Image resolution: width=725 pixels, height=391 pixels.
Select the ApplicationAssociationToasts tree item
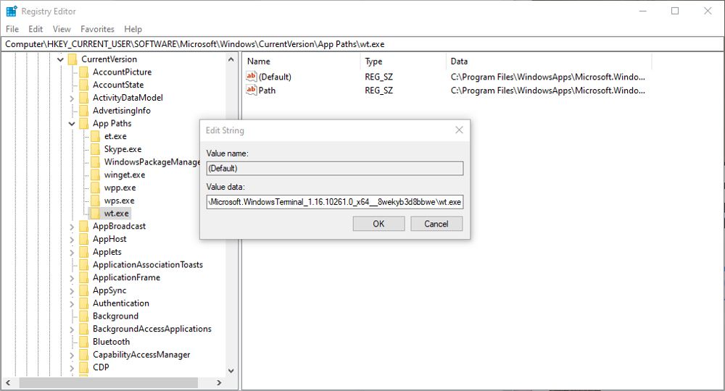click(148, 265)
